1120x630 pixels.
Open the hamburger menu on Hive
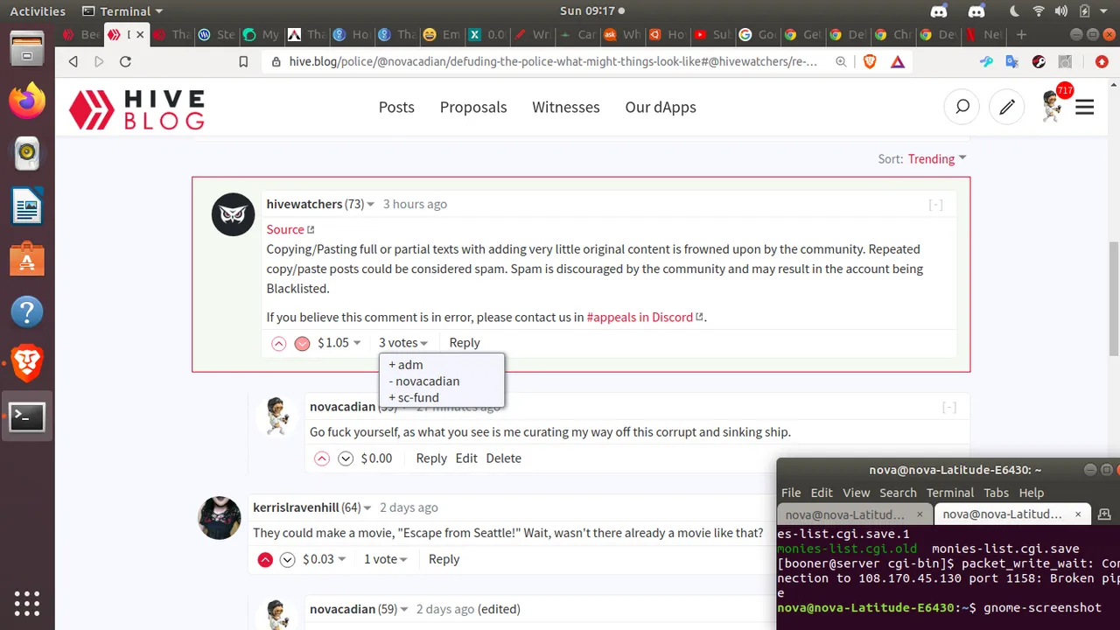[1085, 107]
